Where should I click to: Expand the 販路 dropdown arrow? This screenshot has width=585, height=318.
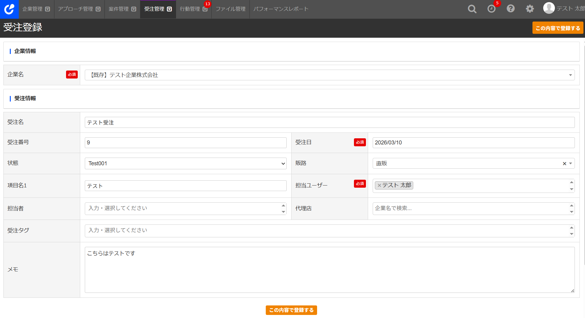point(571,163)
